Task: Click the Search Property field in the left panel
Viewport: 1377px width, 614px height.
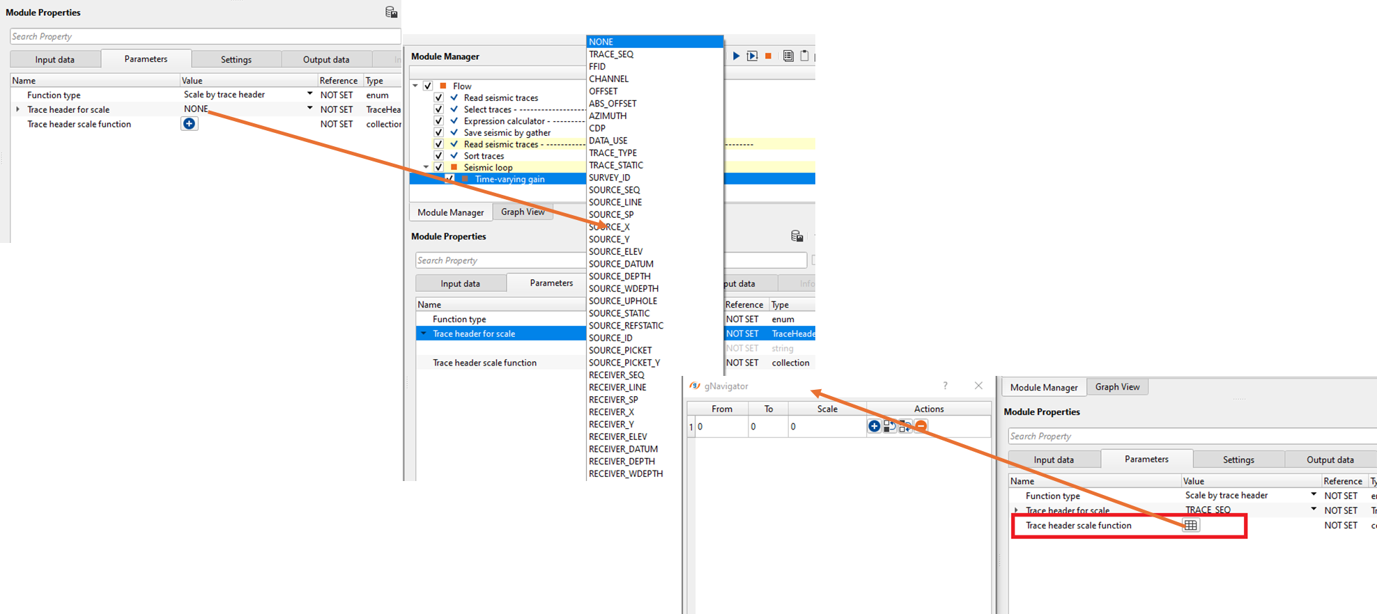Action: click(205, 36)
